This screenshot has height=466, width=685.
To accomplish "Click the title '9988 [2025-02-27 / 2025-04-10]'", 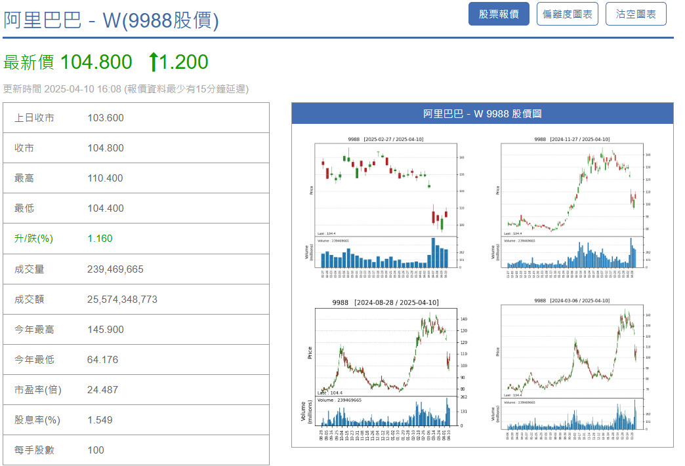I will (386, 139).
